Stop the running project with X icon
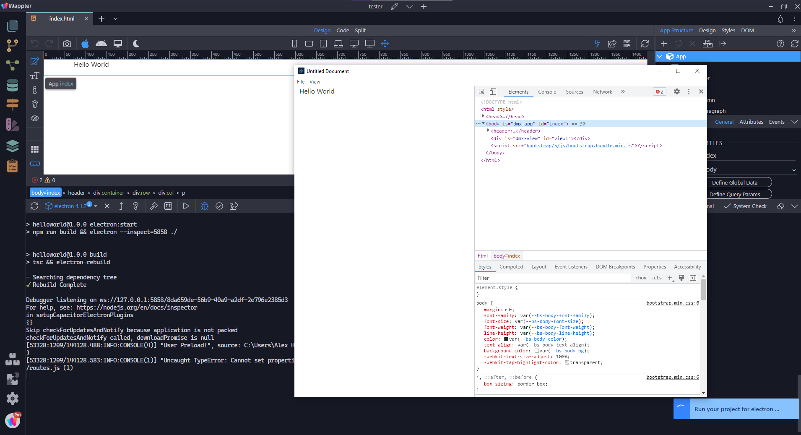This screenshot has height=435, width=801. (x=107, y=206)
